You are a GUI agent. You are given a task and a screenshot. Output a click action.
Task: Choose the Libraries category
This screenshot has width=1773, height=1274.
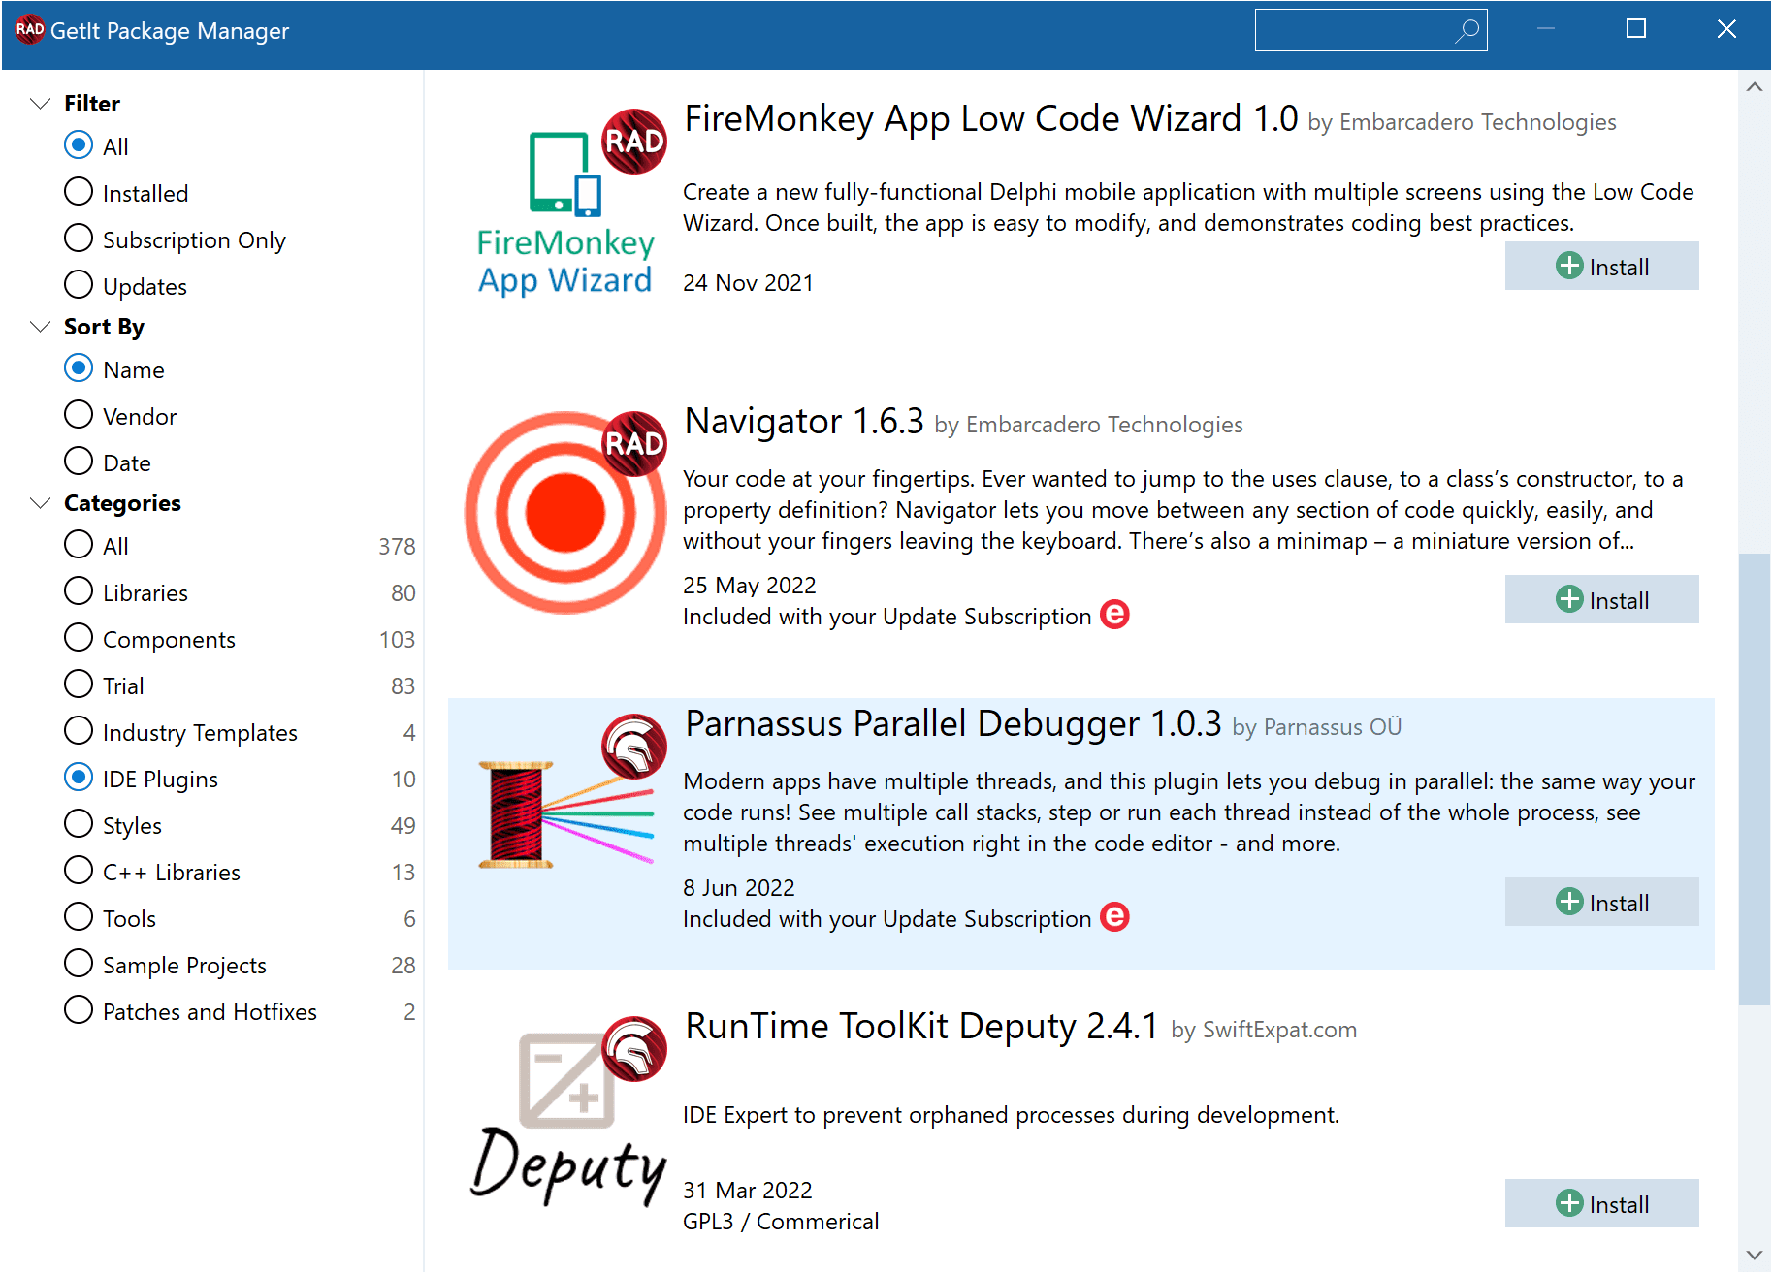click(79, 591)
